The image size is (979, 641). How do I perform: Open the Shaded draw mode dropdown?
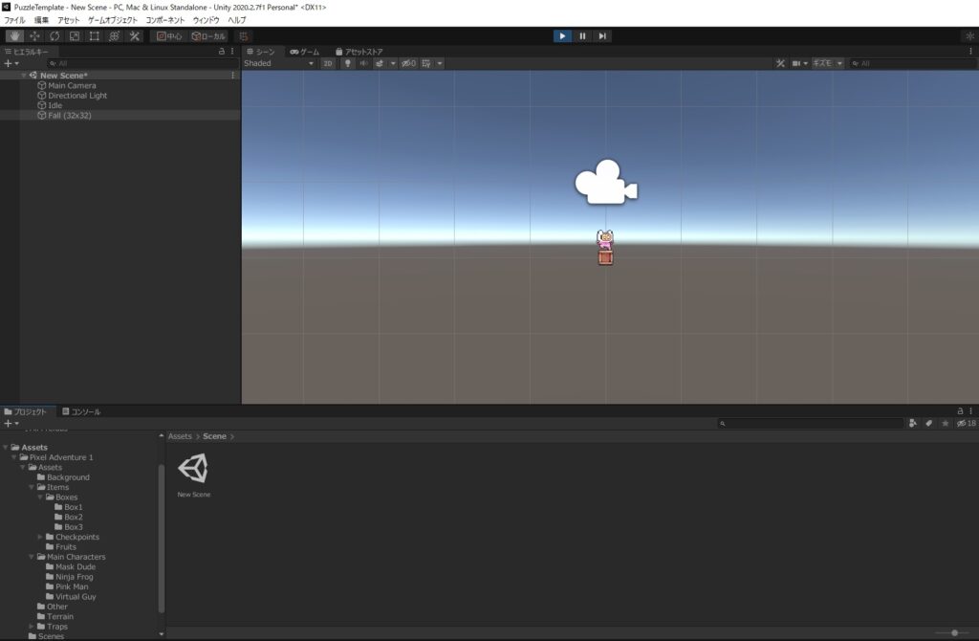coord(278,63)
